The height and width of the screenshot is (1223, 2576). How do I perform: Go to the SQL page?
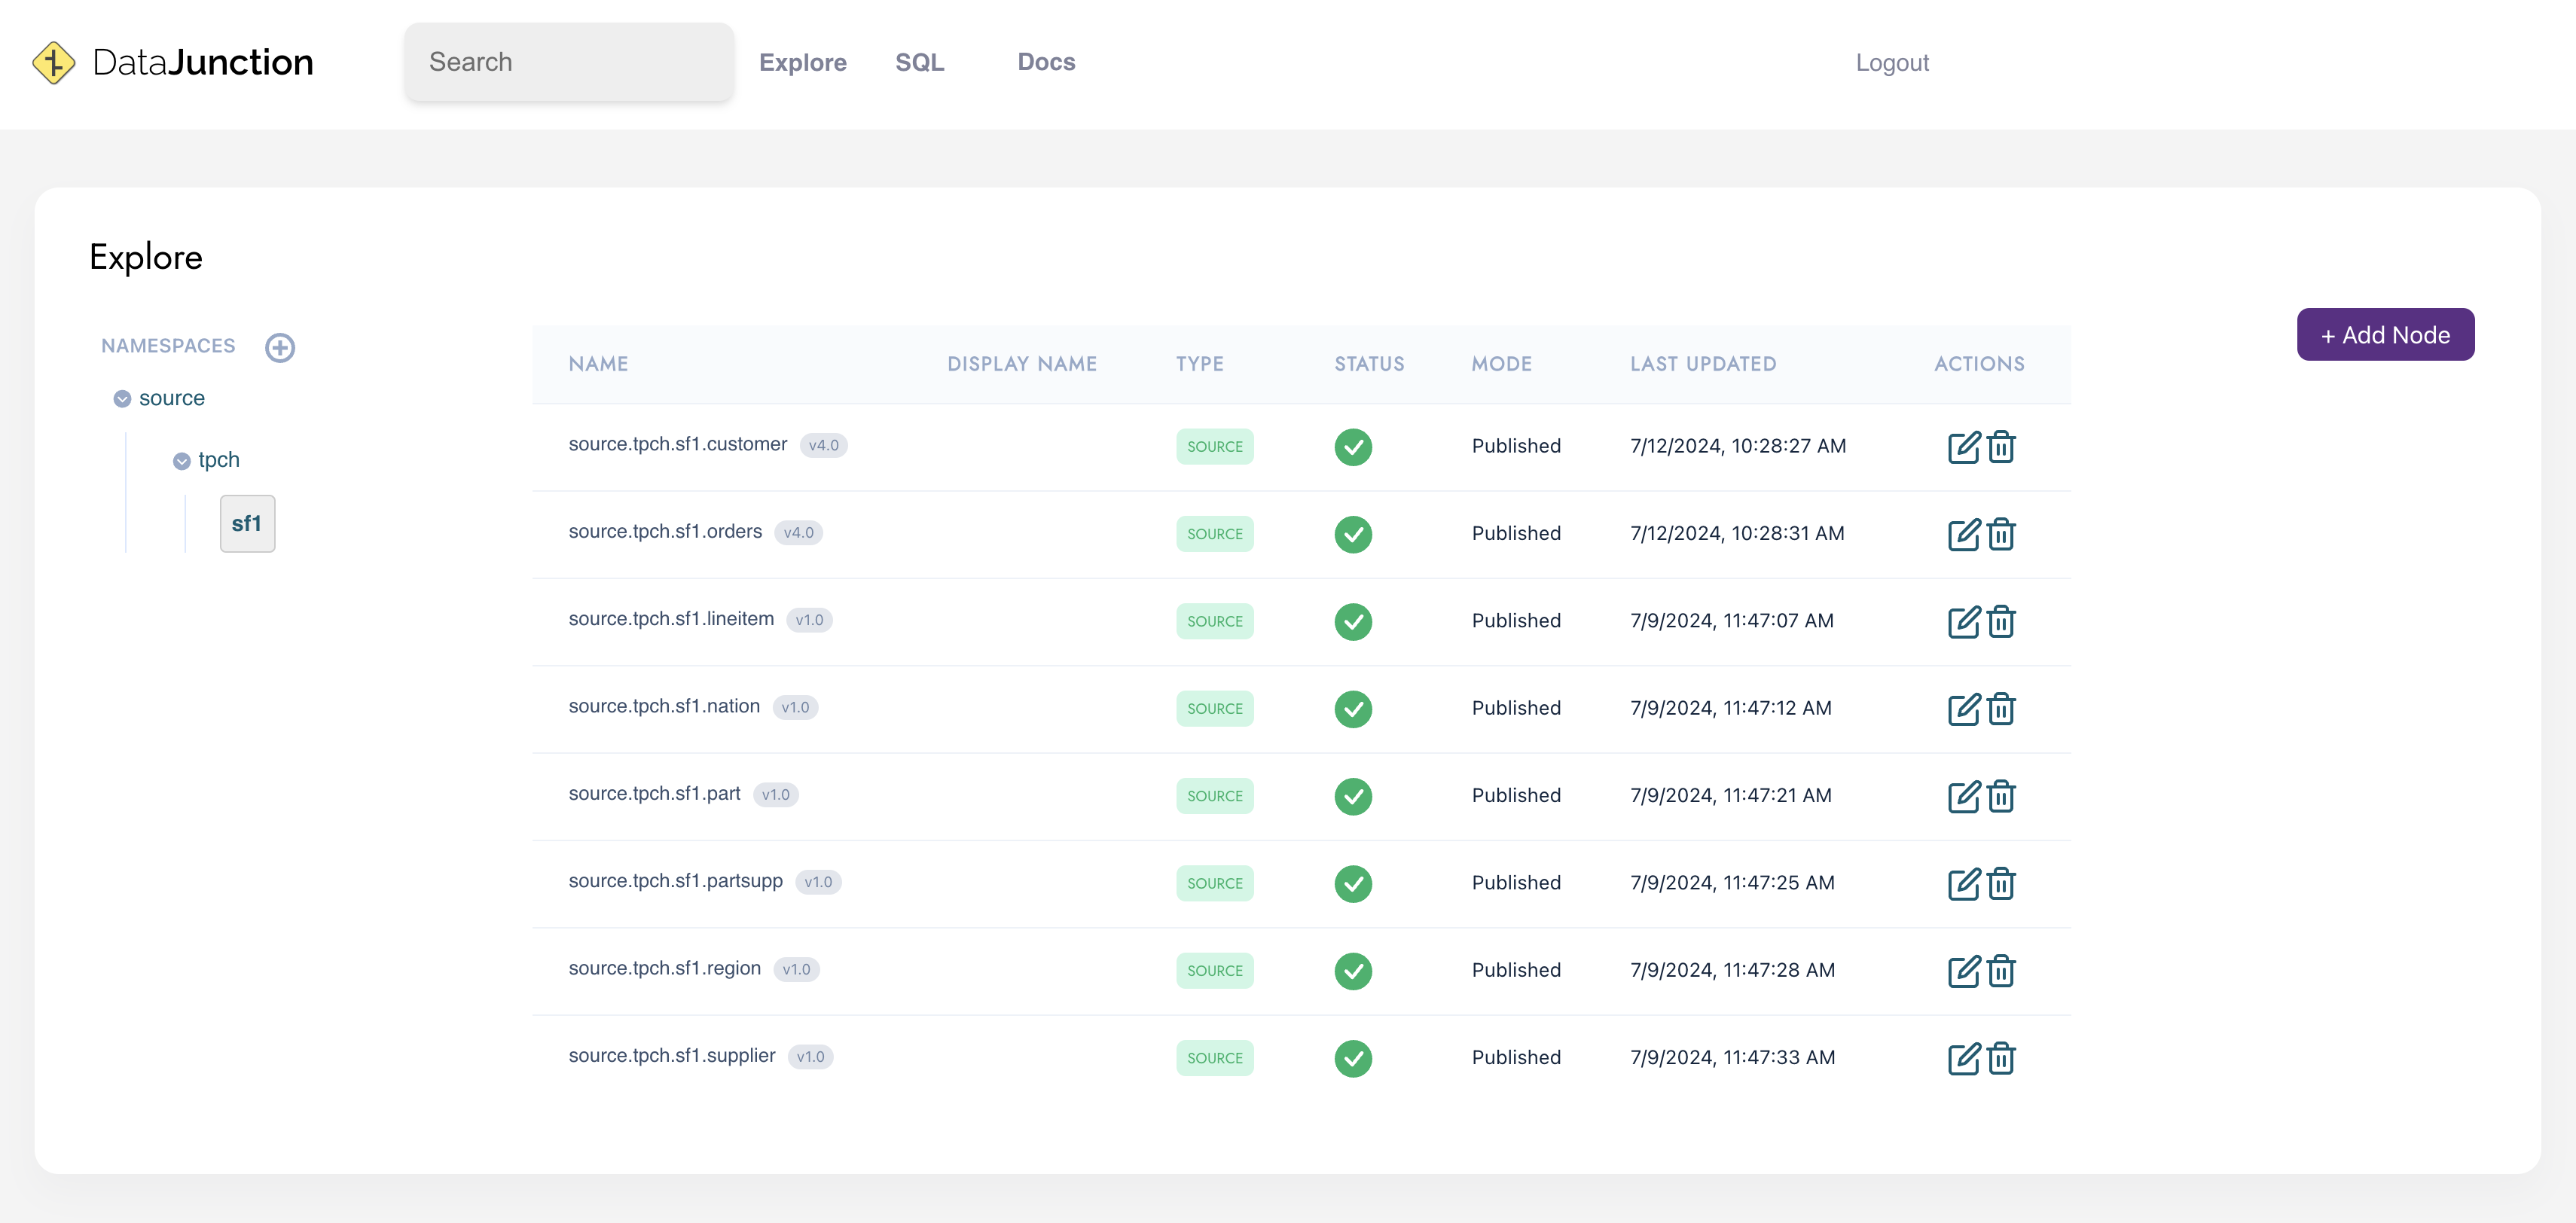[x=919, y=62]
